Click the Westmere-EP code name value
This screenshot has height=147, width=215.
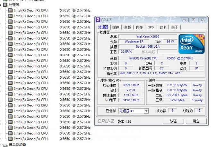(134, 42)
